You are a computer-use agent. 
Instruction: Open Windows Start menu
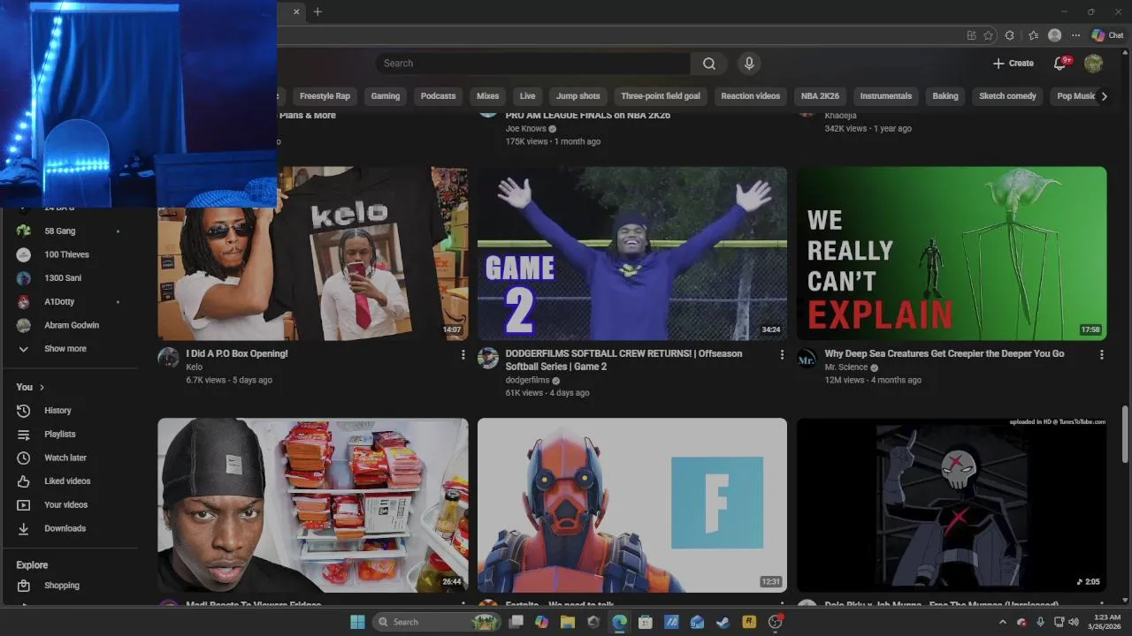pos(357,622)
